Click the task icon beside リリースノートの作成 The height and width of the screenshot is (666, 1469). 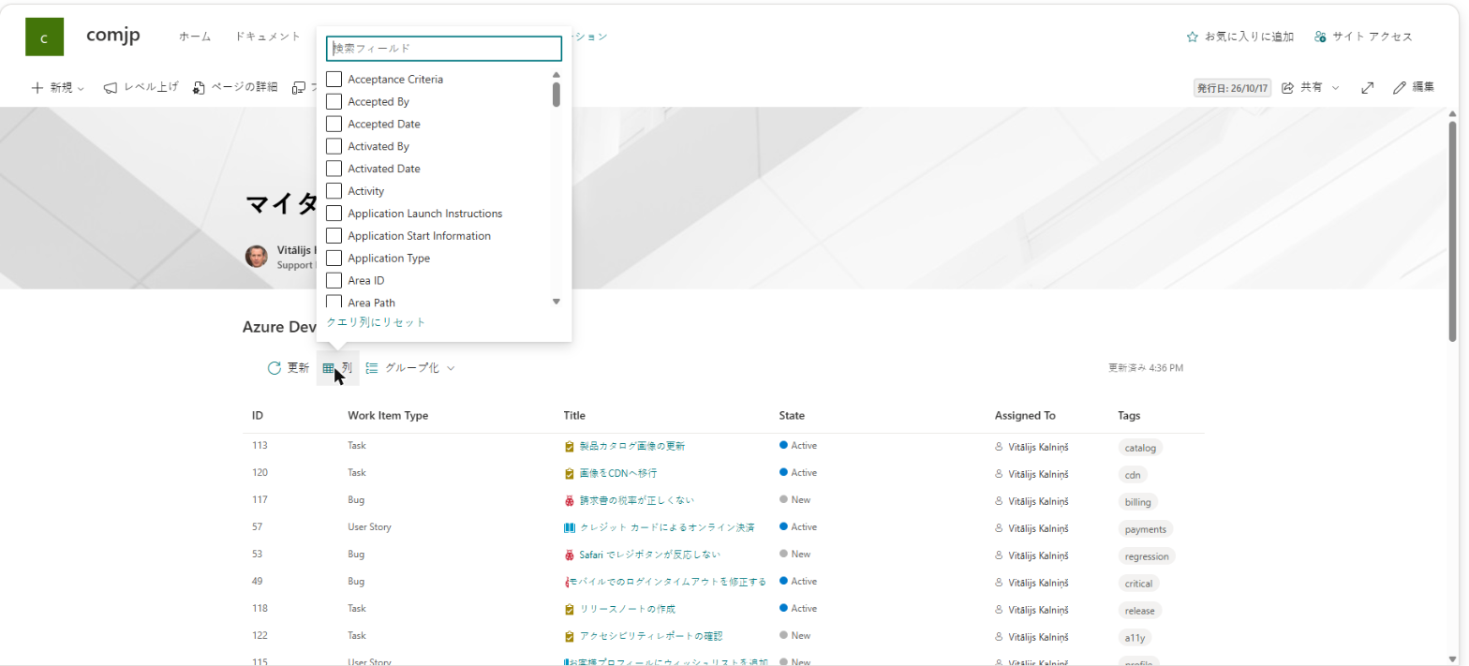pos(570,610)
